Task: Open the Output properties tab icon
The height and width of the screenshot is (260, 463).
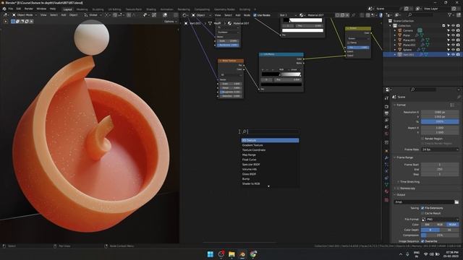Action: pos(386,113)
